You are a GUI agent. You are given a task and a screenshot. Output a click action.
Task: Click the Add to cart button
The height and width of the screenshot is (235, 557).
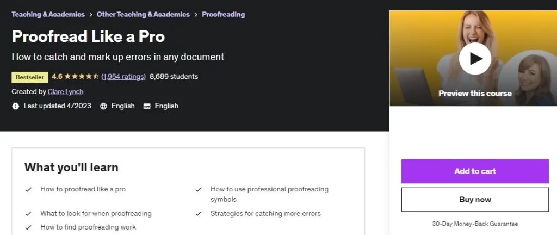475,171
